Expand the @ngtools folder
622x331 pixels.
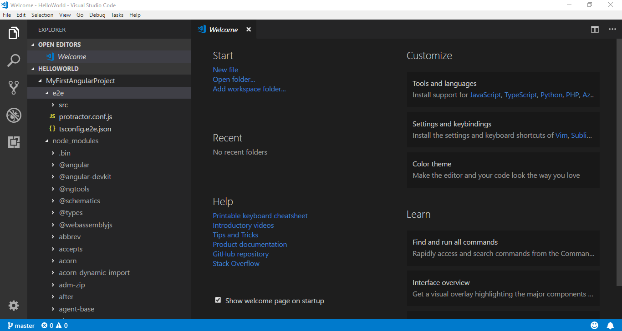[53, 189]
